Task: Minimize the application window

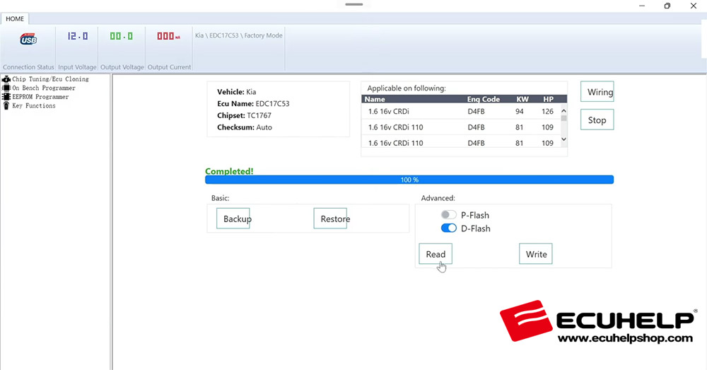Action: click(642, 6)
